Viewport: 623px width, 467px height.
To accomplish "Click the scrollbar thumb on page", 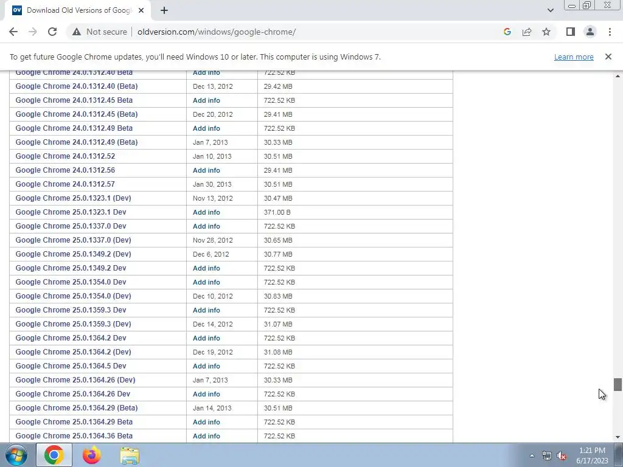I will 618,385.
